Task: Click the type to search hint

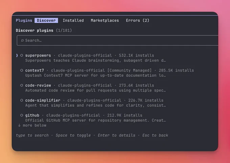Action: (32, 135)
